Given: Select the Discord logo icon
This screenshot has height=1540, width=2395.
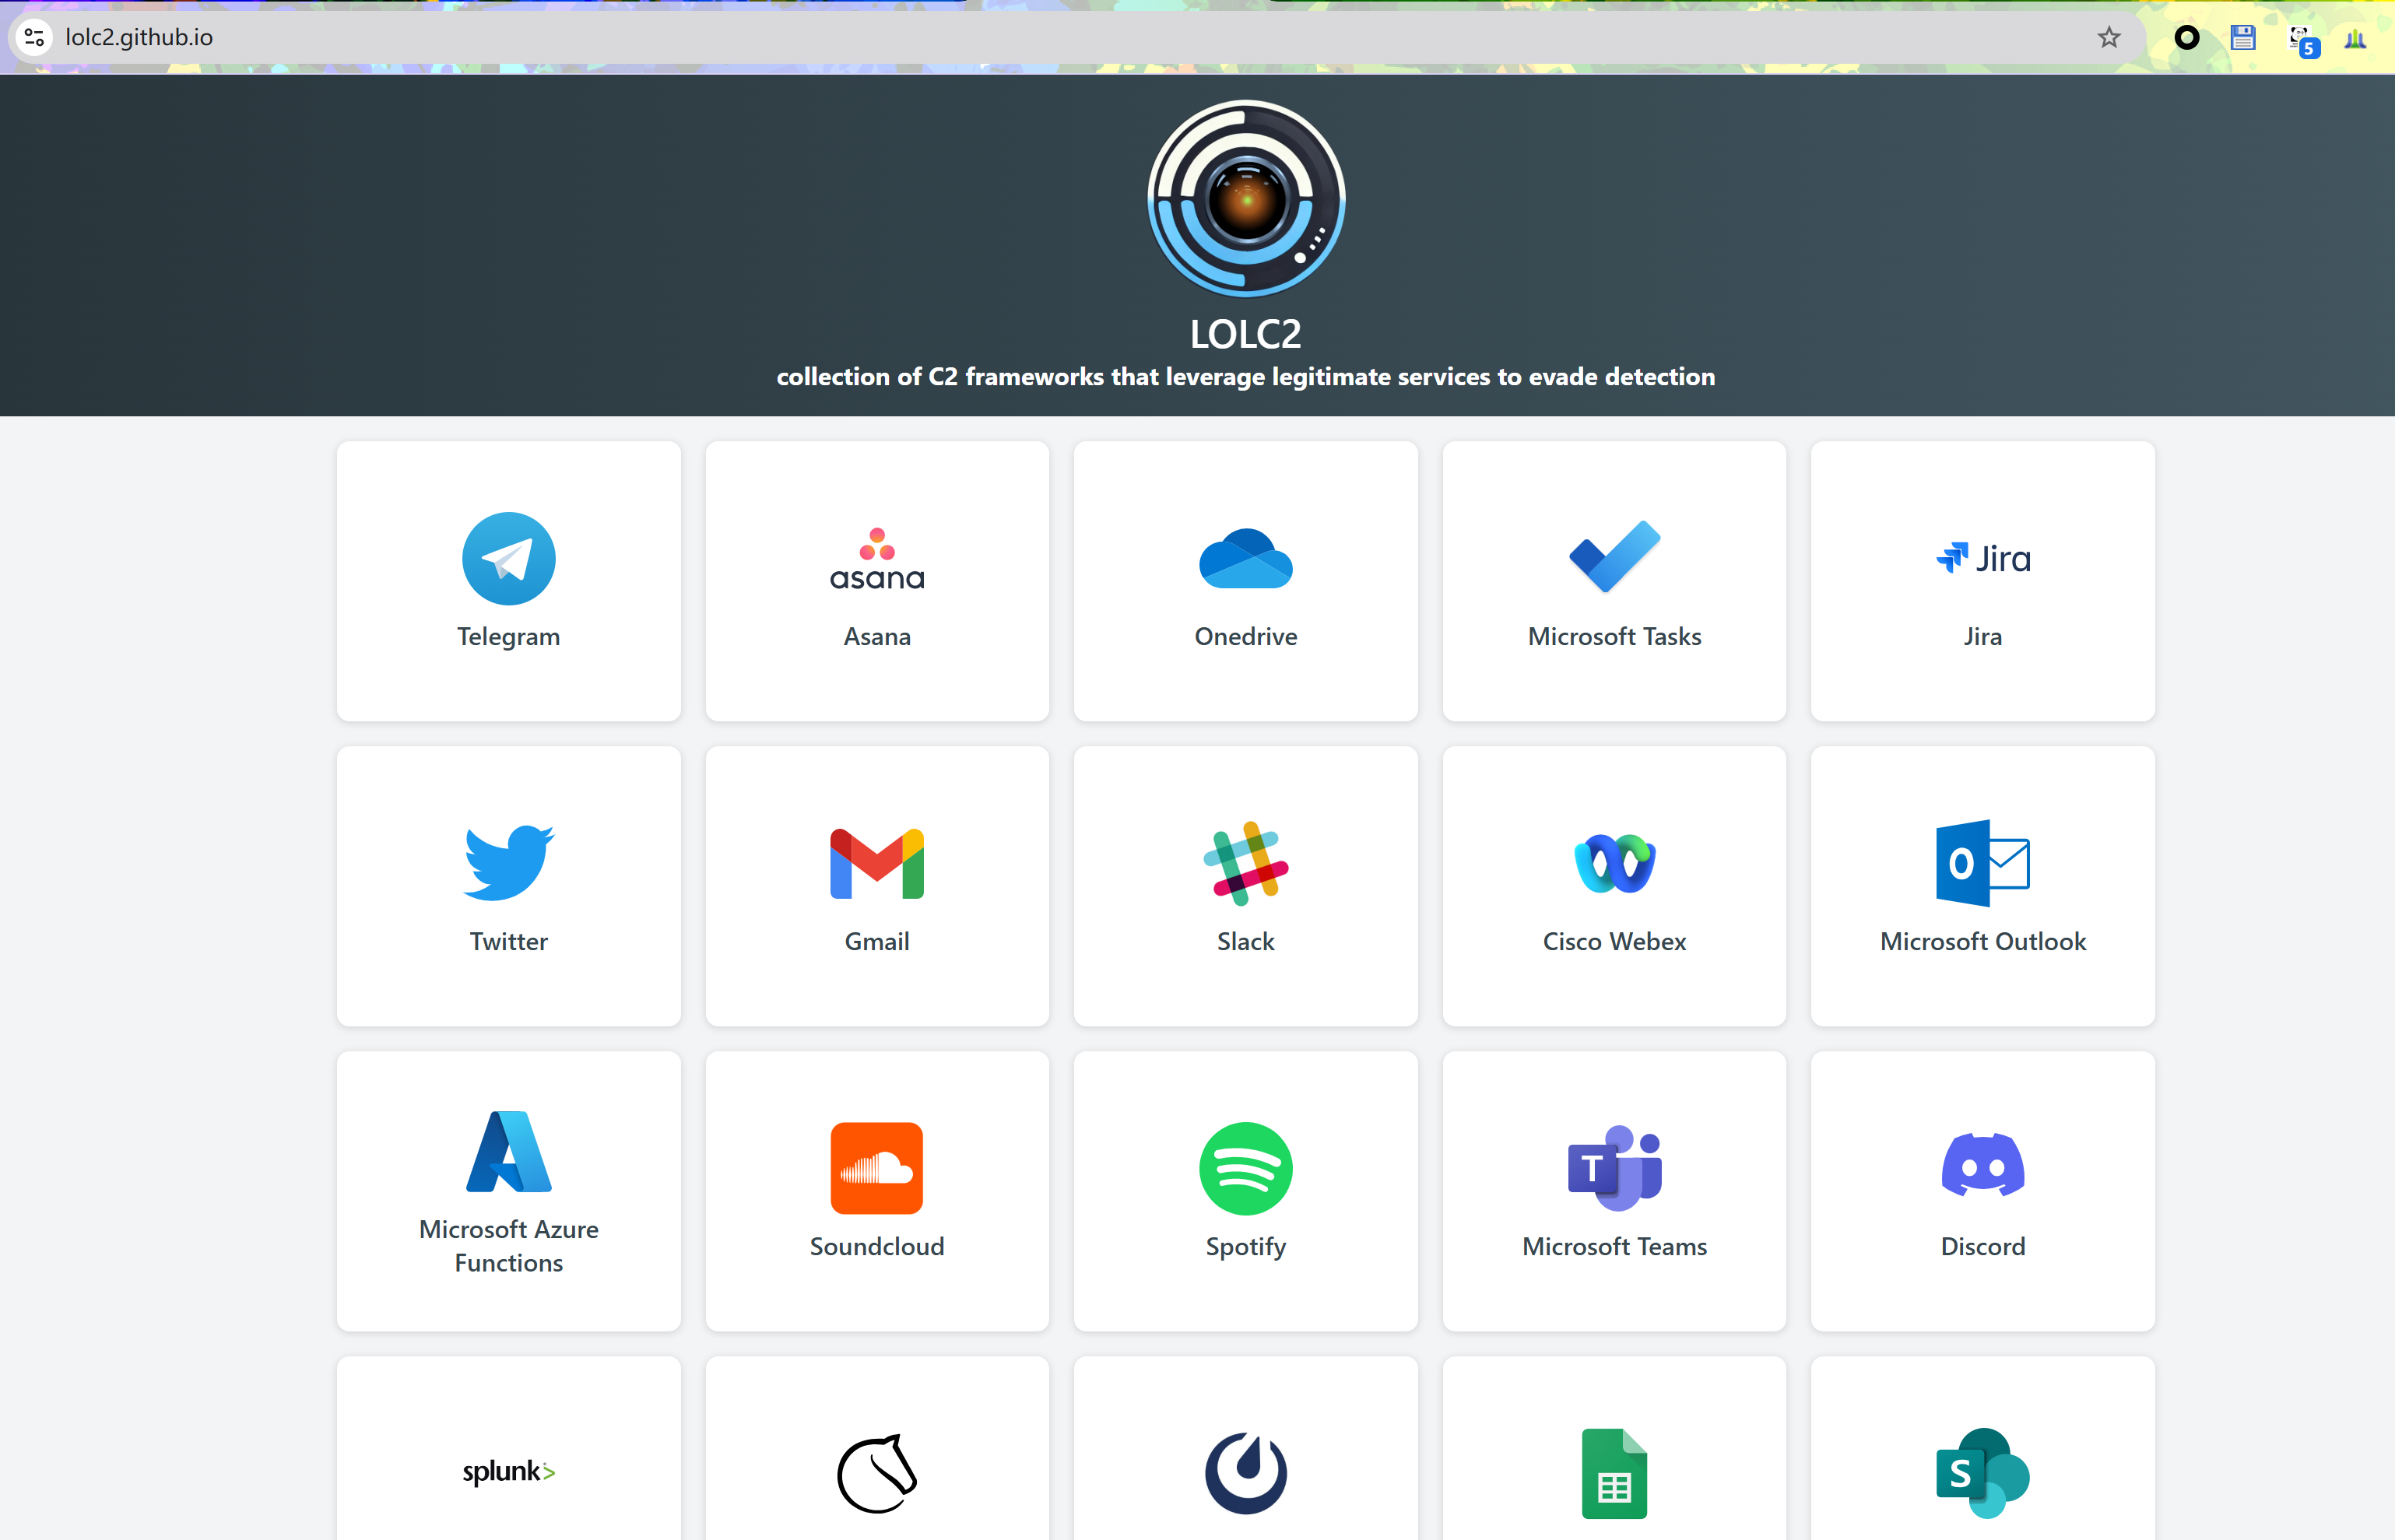Looking at the screenshot, I should tap(1982, 1165).
